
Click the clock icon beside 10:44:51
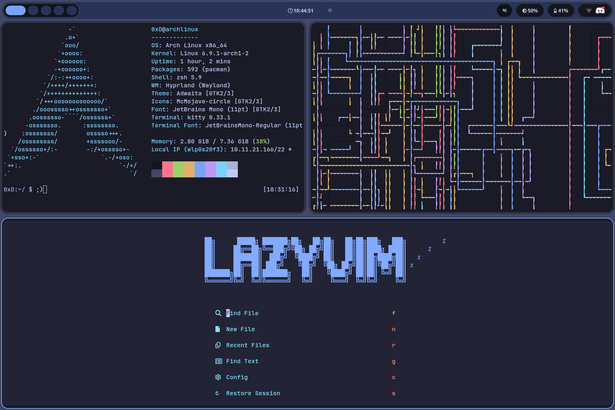pos(290,11)
